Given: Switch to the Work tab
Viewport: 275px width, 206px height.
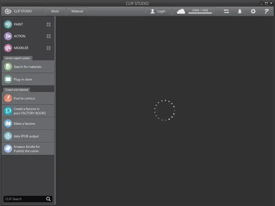Looking at the screenshot, I should tap(55, 11).
